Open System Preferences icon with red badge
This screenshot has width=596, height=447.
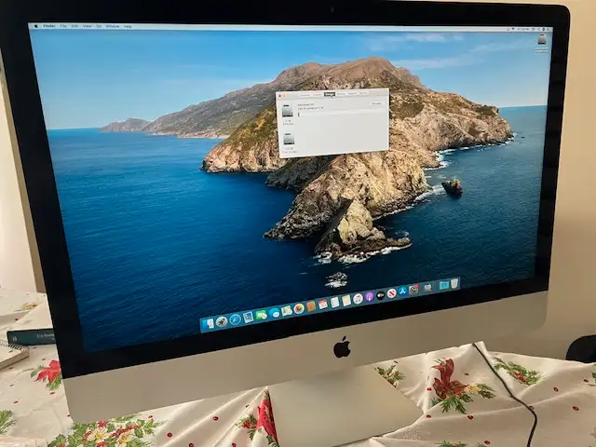pyautogui.click(x=413, y=290)
